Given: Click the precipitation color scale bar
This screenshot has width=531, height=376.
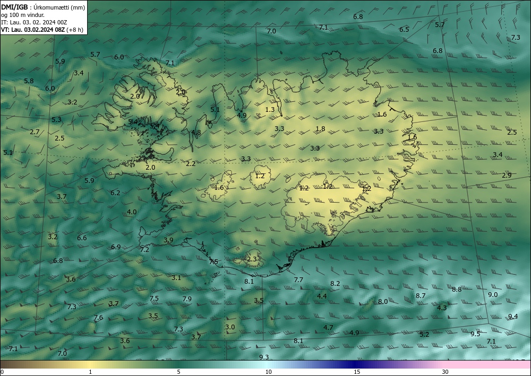Looking at the screenshot, I should pos(265,364).
